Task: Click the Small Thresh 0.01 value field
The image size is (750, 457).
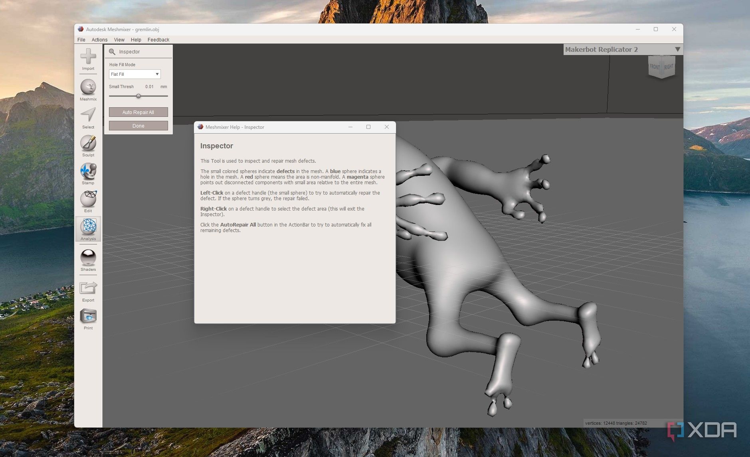Action: [x=150, y=87]
